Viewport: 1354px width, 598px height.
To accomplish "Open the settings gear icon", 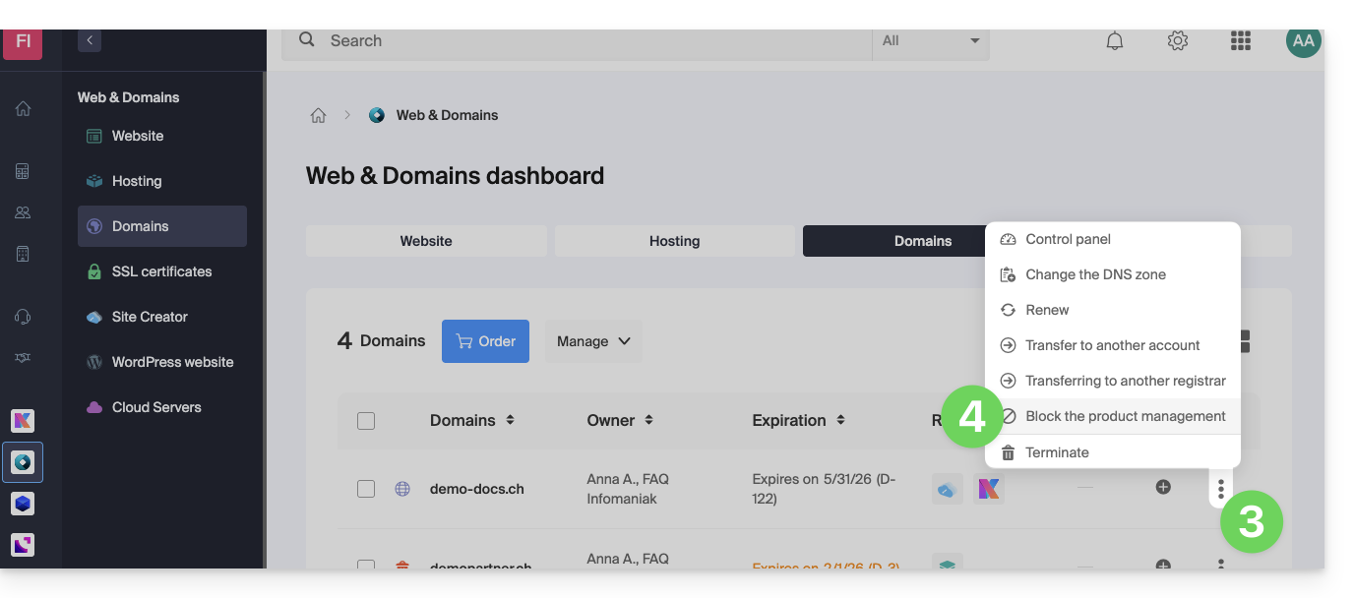I will click(x=1177, y=41).
